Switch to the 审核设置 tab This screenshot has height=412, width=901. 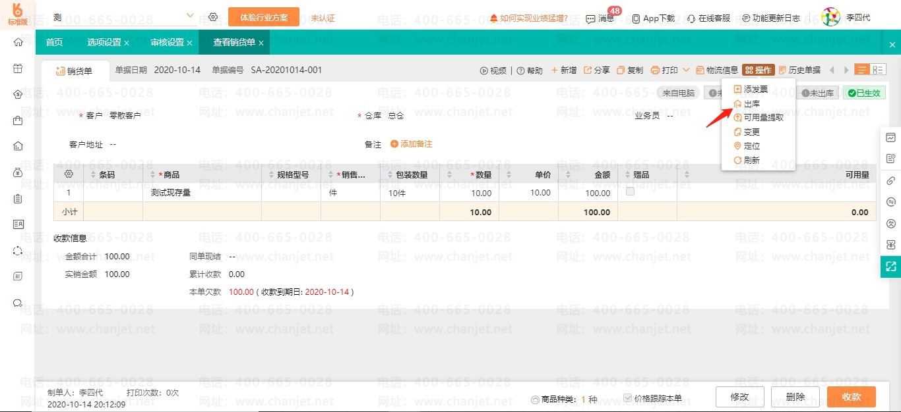click(167, 43)
